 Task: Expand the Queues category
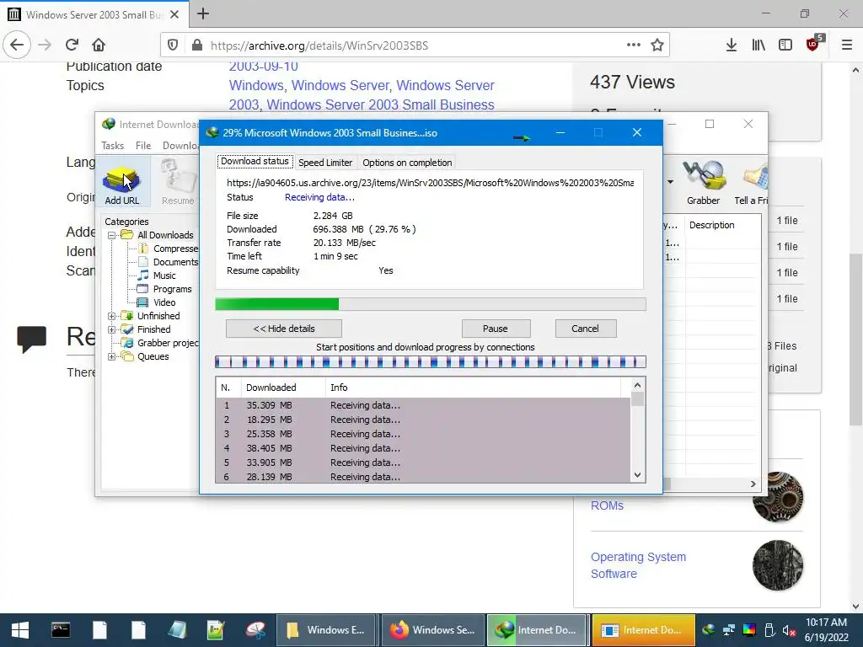112,356
